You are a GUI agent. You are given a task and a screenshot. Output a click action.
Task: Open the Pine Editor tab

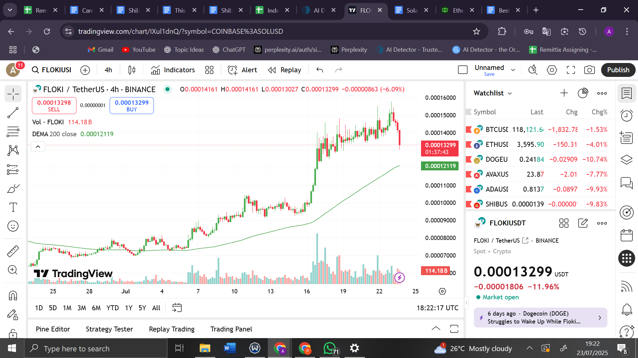[x=53, y=329]
